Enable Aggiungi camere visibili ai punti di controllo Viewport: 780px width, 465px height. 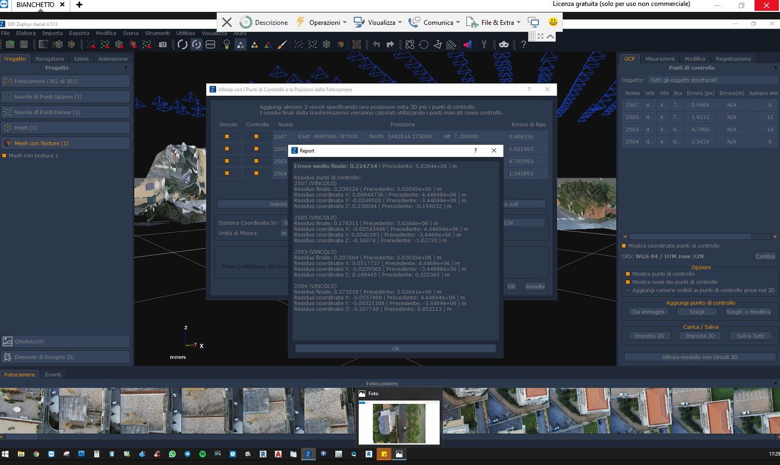pos(628,290)
